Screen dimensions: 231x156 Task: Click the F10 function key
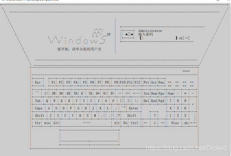tap(123, 82)
